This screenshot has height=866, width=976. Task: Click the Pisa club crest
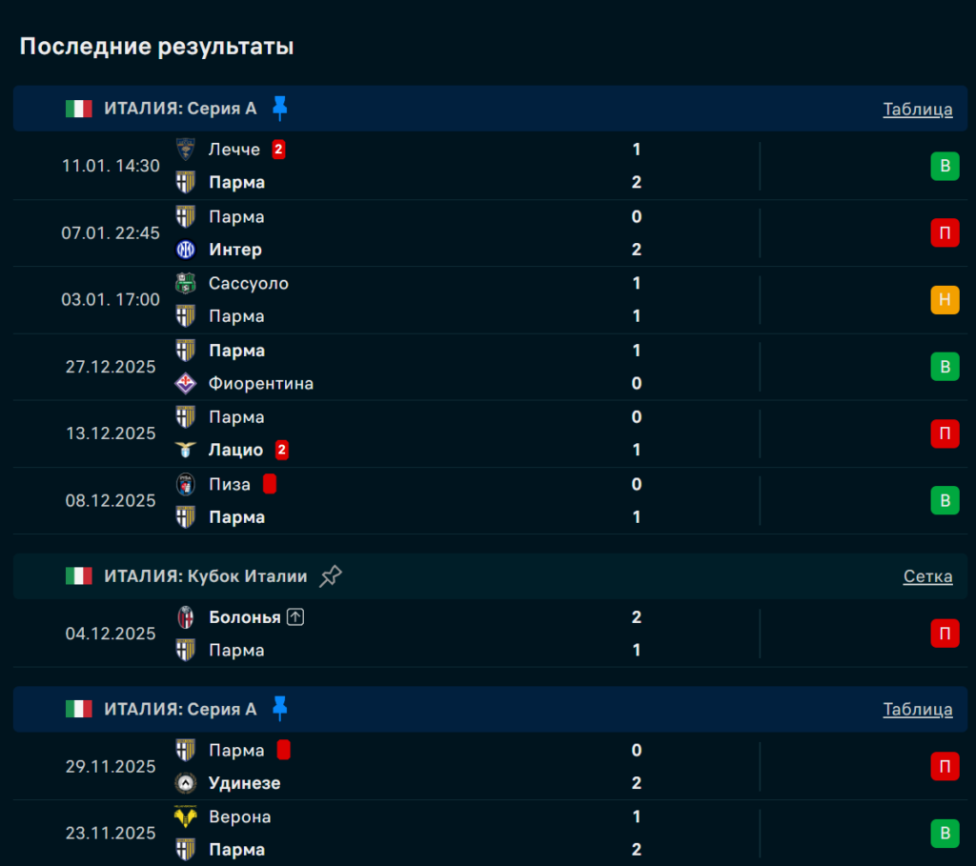pyautogui.click(x=185, y=484)
